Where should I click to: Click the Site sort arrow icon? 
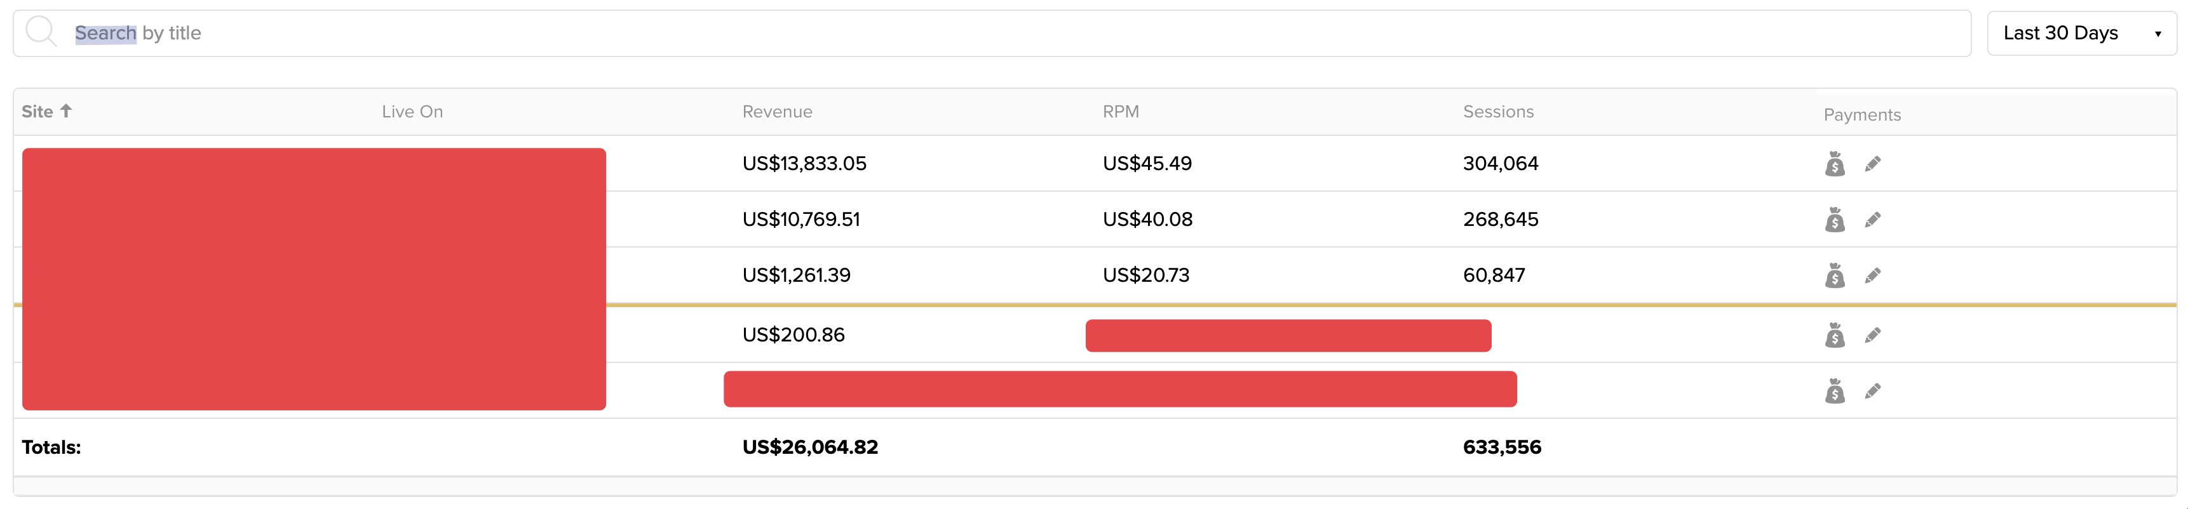click(x=66, y=110)
